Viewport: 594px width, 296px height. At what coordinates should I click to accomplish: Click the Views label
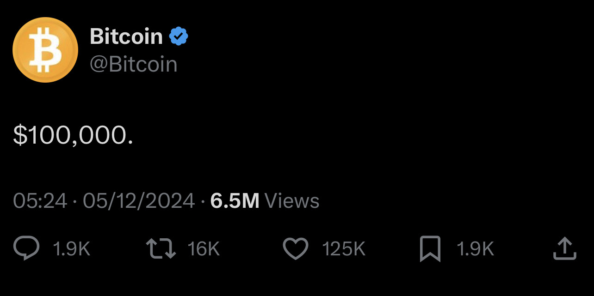coord(292,201)
